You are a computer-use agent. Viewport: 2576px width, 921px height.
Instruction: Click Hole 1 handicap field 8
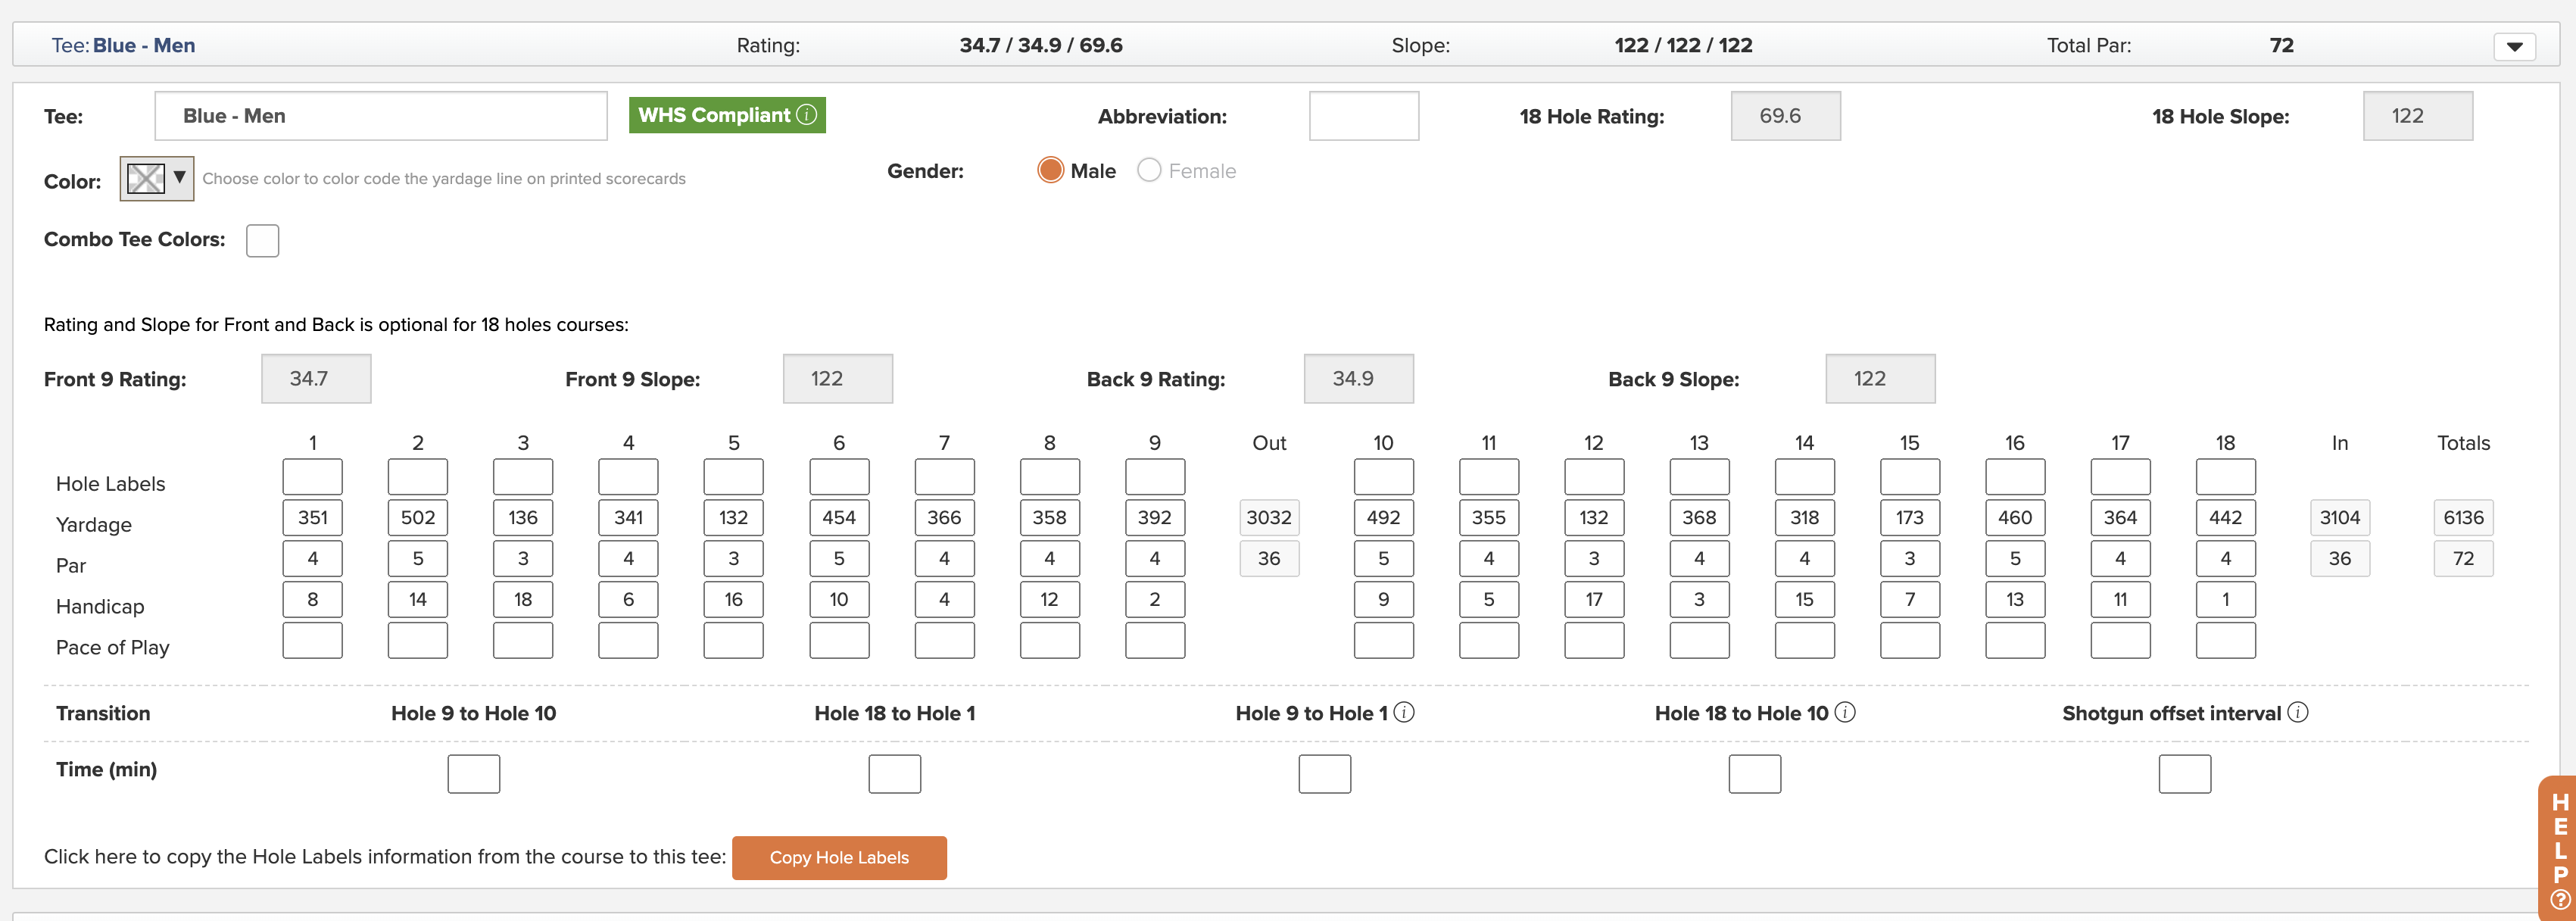[x=313, y=600]
